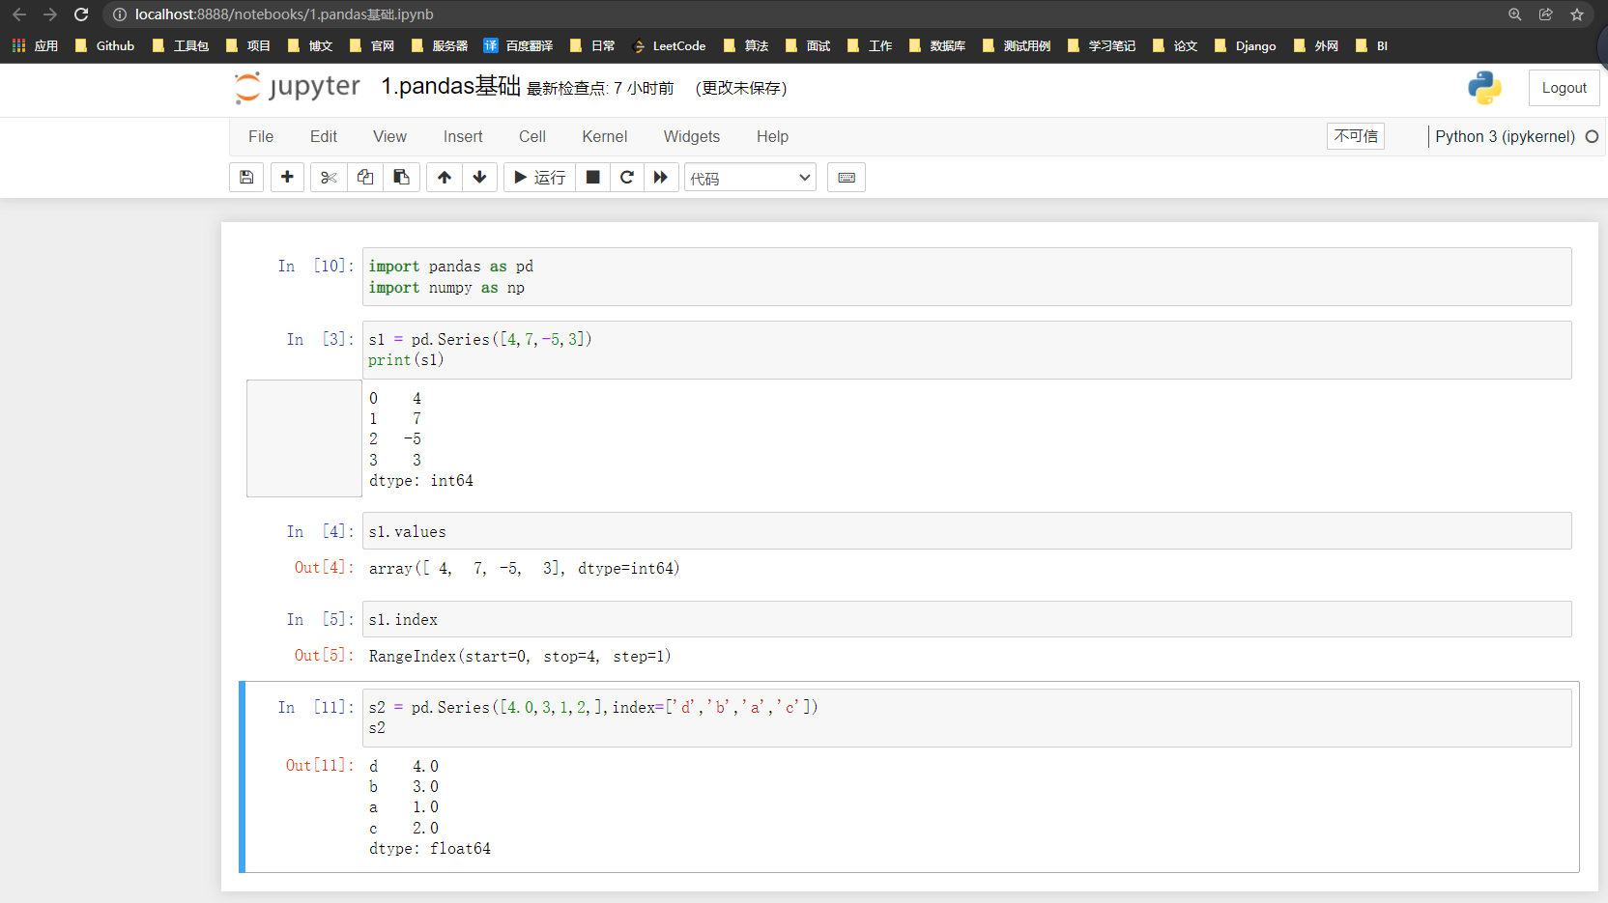Click the browser Forward arrow
1608x903 pixels.
tap(50, 14)
